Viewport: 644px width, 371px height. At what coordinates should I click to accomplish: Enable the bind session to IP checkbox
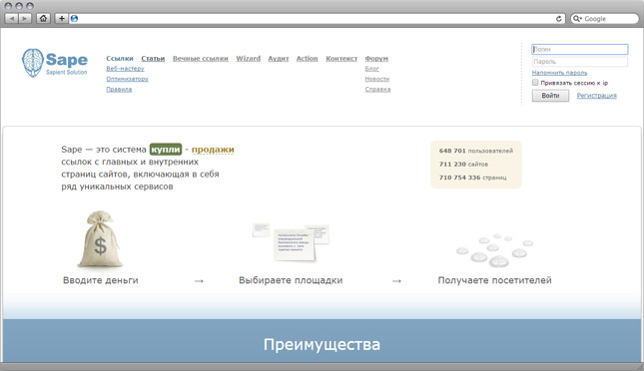pyautogui.click(x=535, y=83)
